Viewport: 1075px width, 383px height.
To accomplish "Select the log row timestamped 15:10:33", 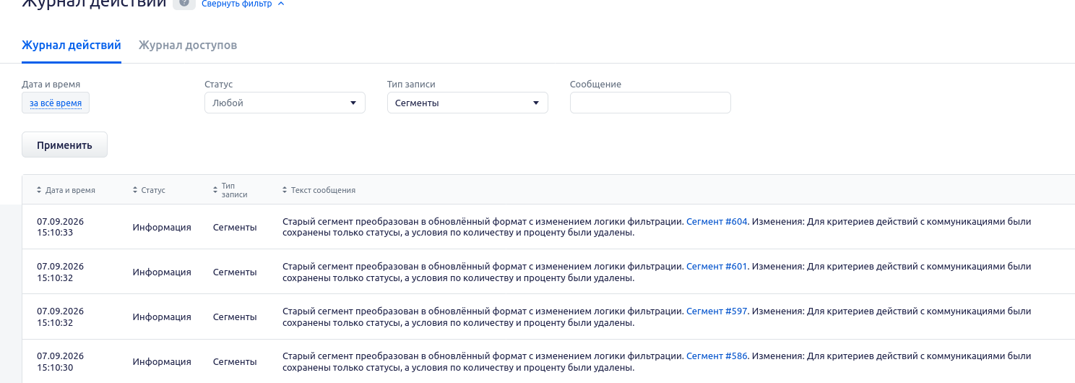I will pos(548,227).
